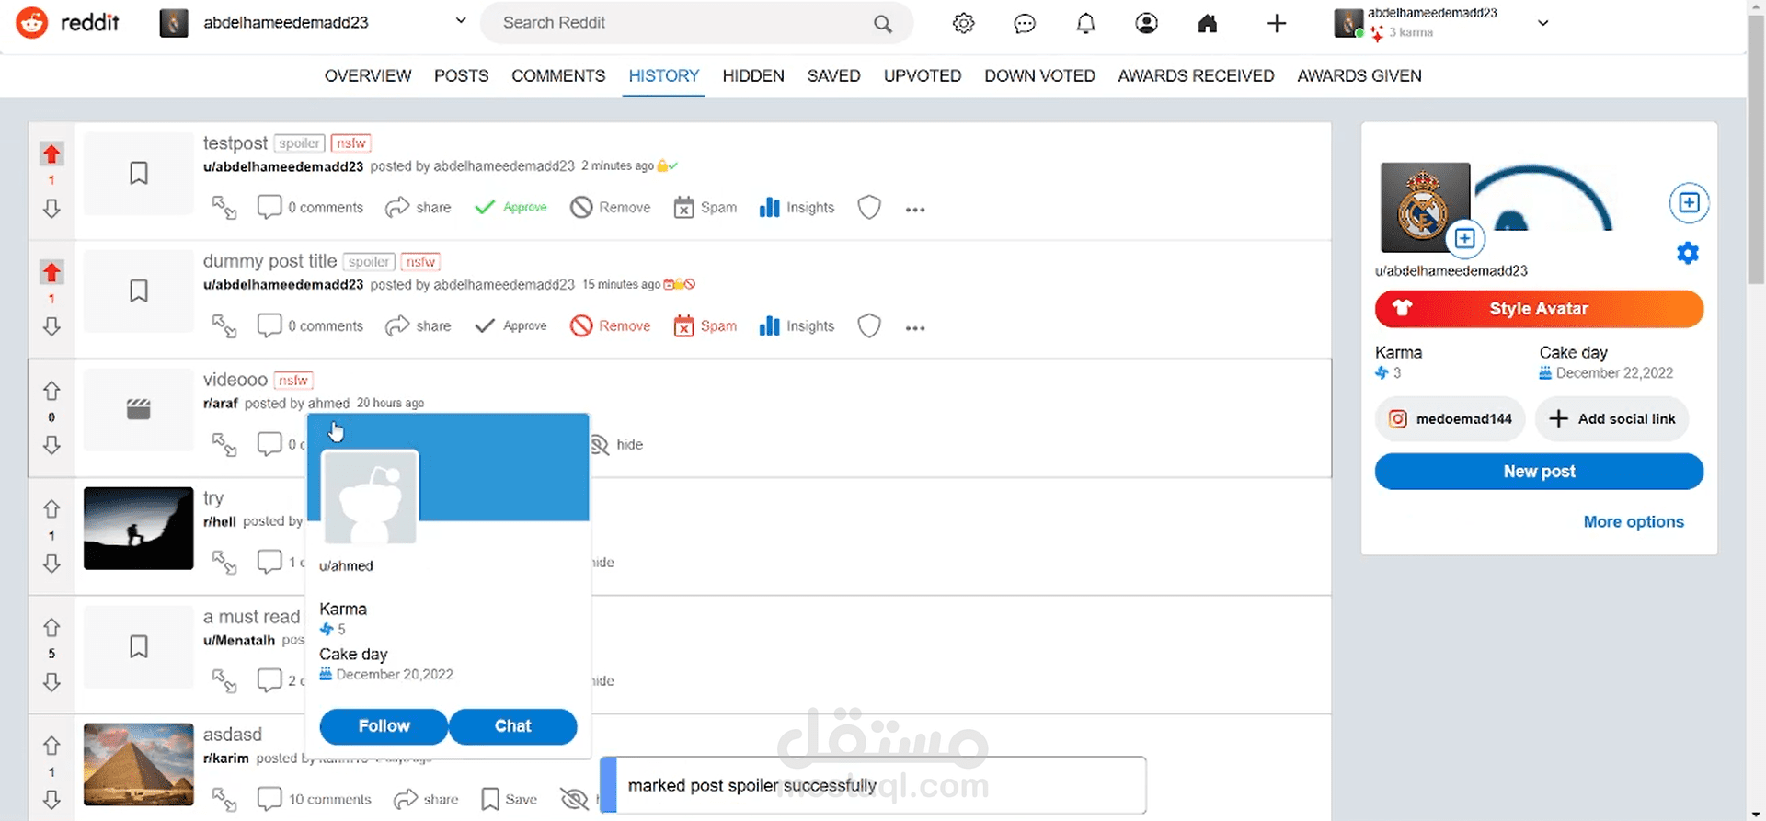Open the notifications bell icon

pyautogui.click(x=1085, y=23)
